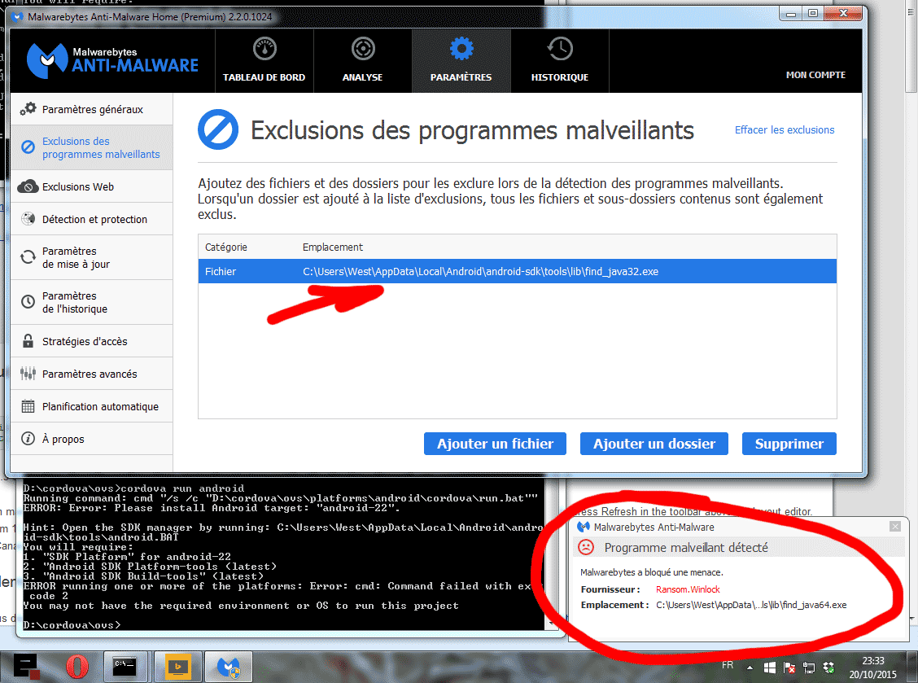Click the Paramètres gear icon
918x683 pixels.
pos(461,49)
